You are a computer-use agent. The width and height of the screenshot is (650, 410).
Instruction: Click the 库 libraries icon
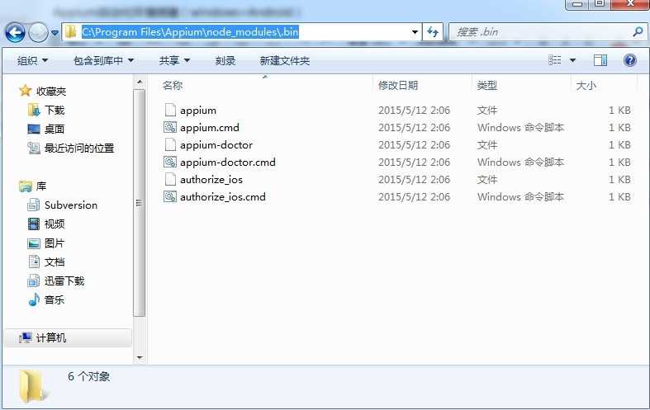pyautogui.click(x=26, y=186)
